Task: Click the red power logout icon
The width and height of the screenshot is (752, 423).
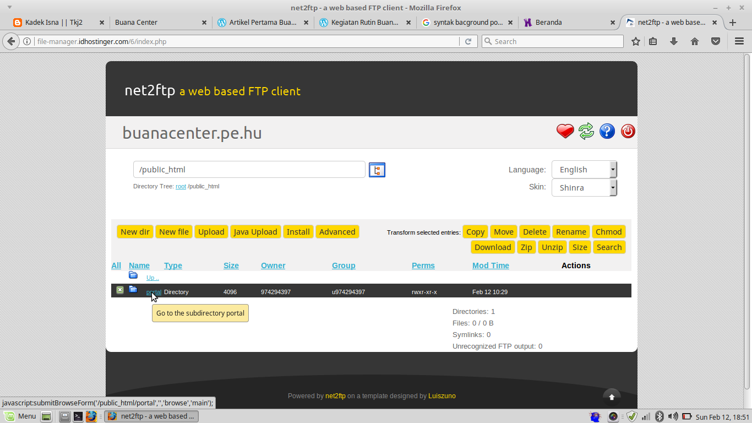Action: [628, 131]
